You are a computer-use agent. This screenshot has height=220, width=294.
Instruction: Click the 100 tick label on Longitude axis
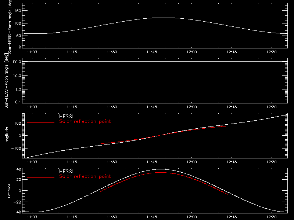(18, 123)
